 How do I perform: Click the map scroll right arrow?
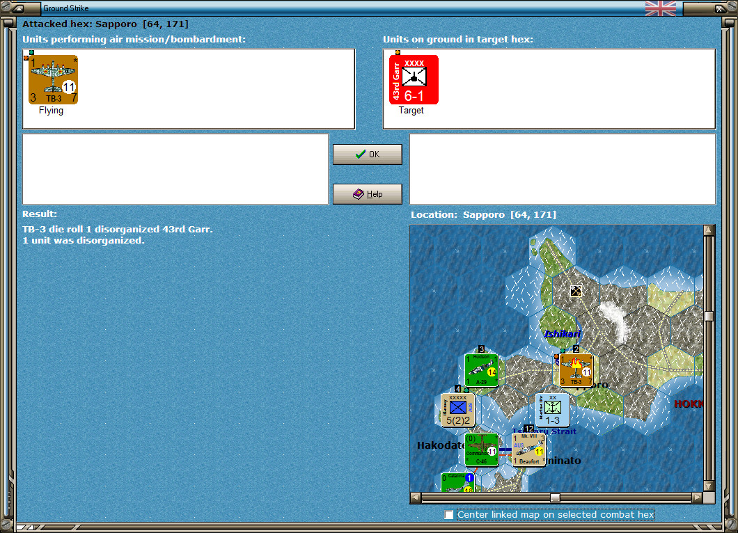(x=698, y=498)
